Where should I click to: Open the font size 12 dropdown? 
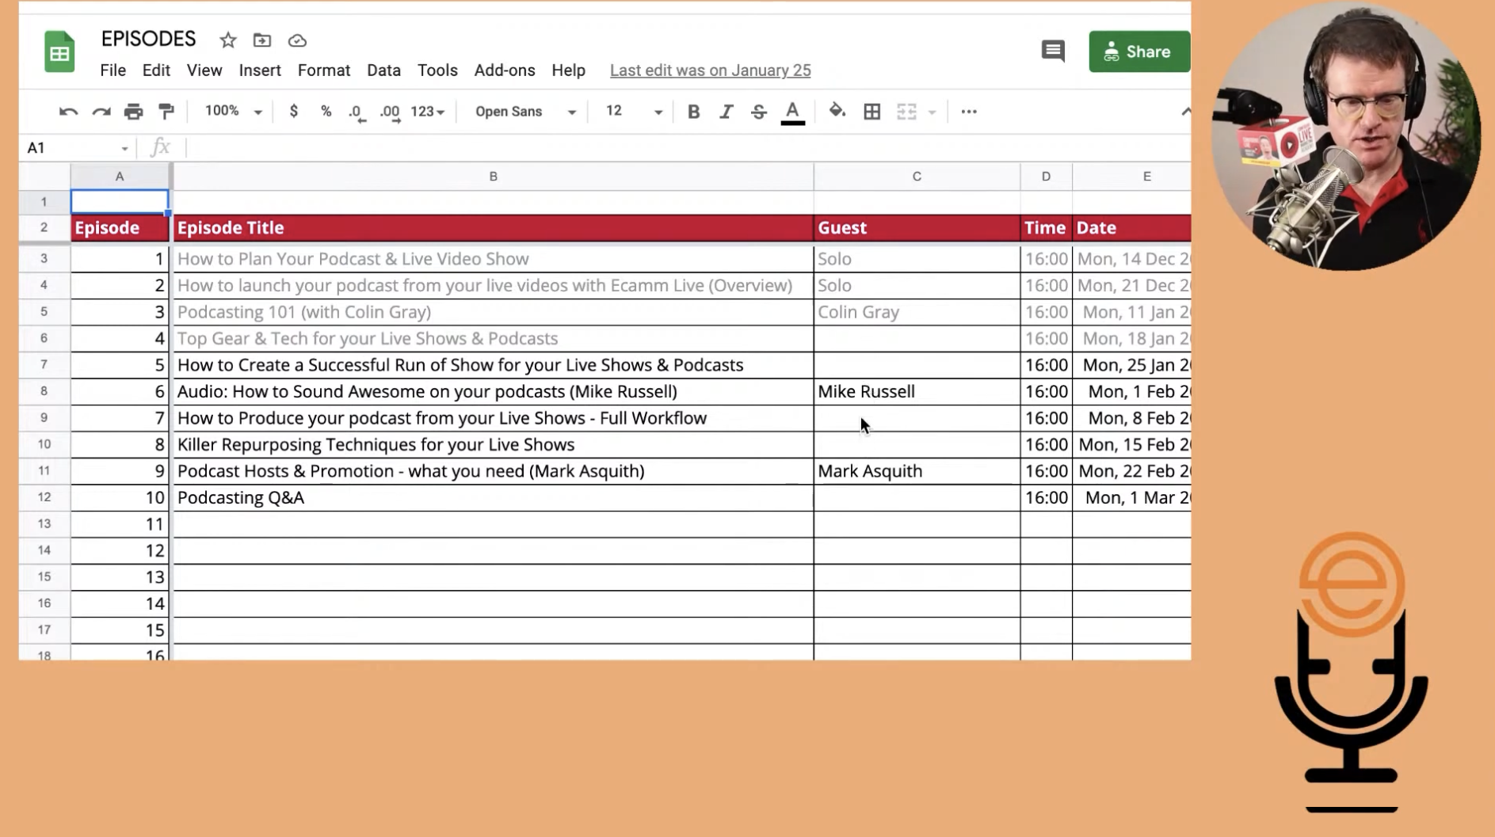tap(634, 112)
